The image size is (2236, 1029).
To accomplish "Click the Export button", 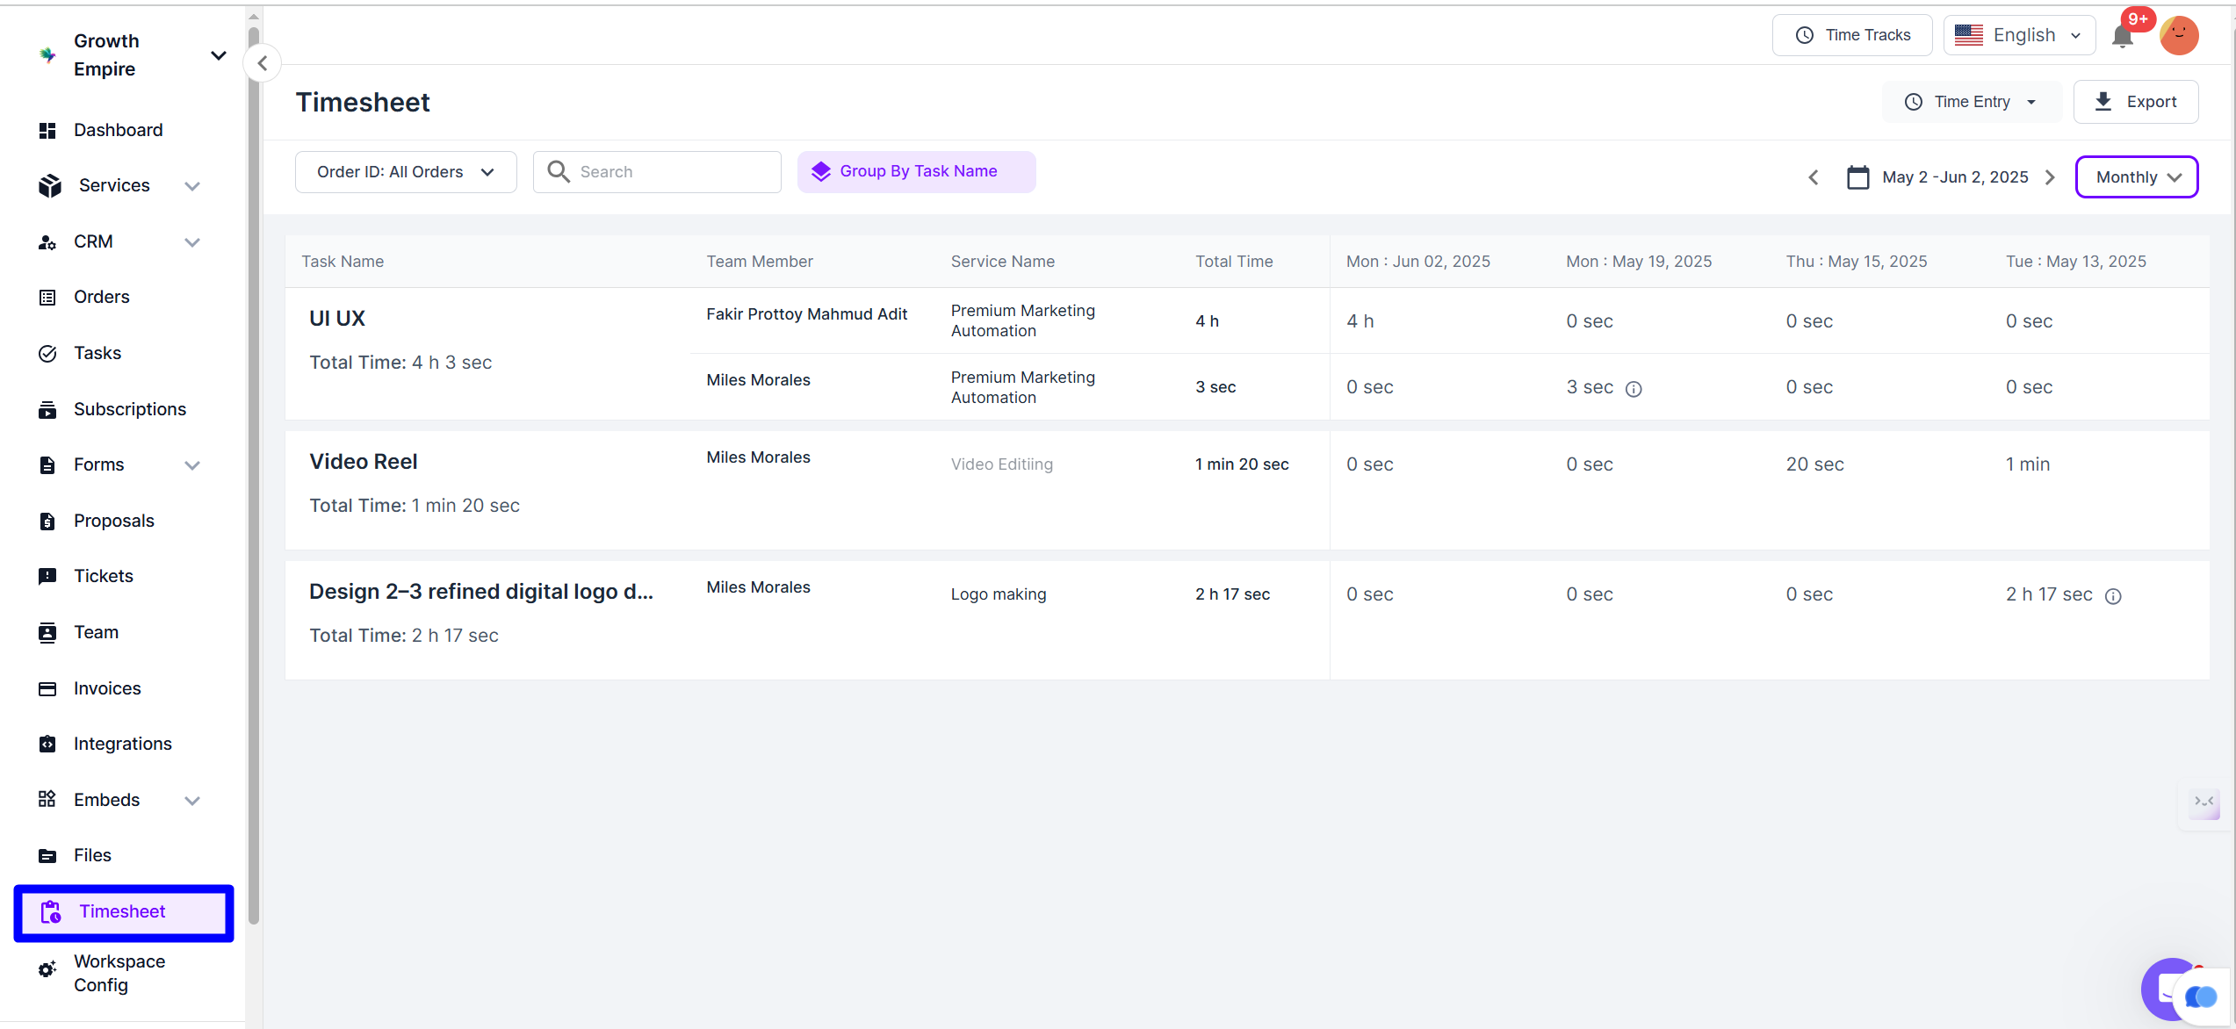I will click(2135, 102).
